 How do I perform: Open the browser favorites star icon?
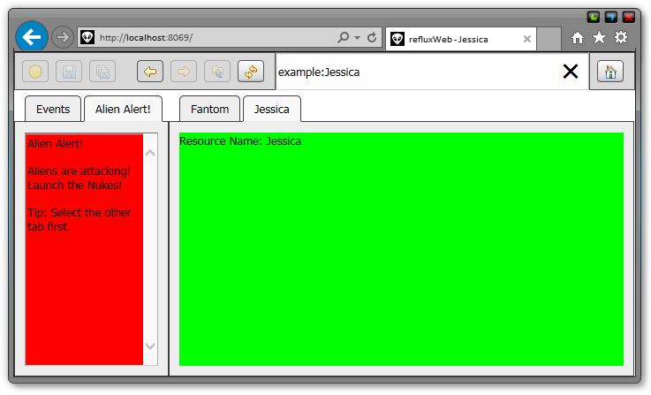click(x=599, y=37)
